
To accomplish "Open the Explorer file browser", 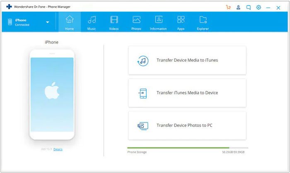I will 203,20.
